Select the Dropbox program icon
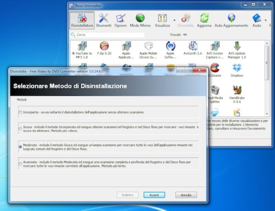 point(236,70)
